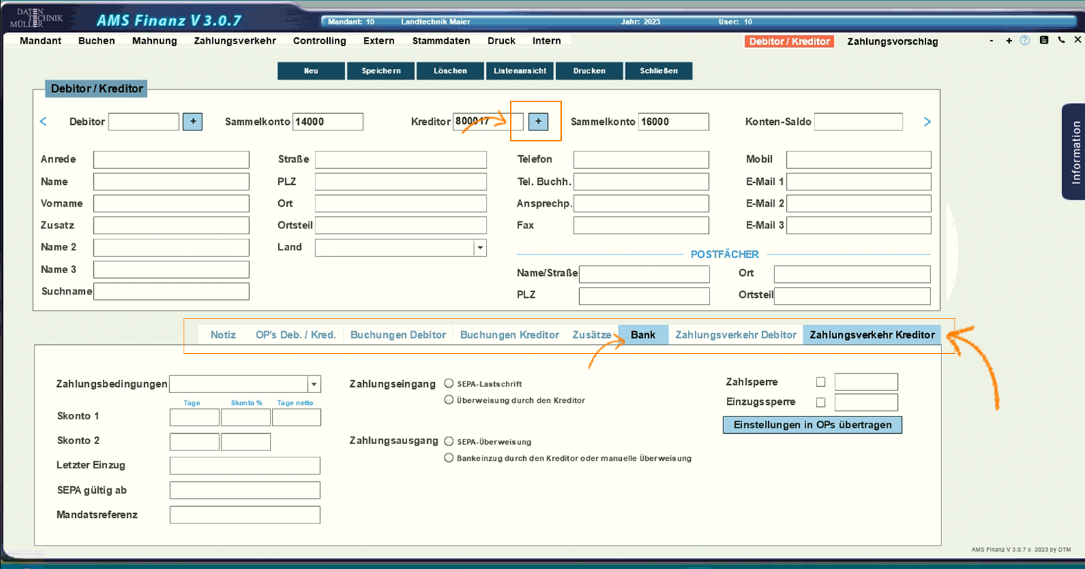The width and height of the screenshot is (1085, 569).
Task: Go to next record with right arrow
Action: [927, 122]
